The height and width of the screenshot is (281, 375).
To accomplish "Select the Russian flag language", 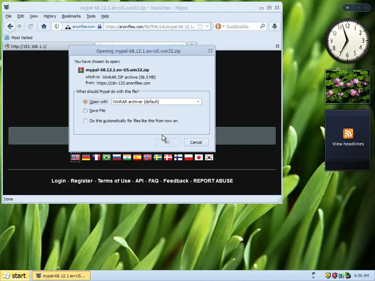I will click(x=117, y=157).
